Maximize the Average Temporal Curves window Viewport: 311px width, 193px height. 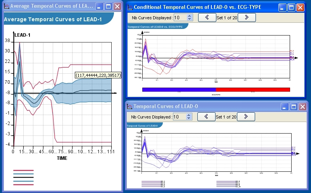click(108, 7)
